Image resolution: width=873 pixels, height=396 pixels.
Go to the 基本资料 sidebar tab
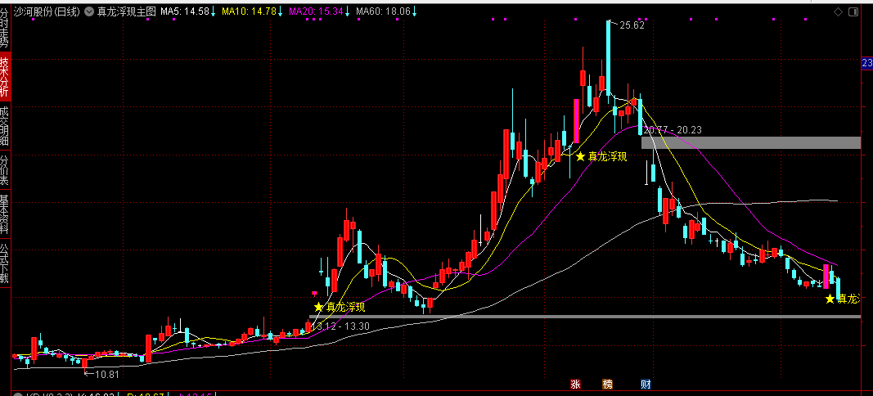coord(5,214)
